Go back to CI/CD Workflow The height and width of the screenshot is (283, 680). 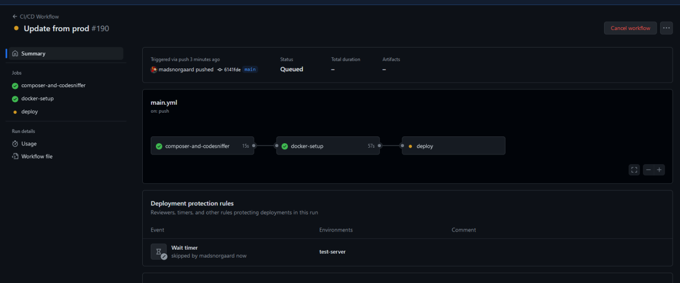coord(35,16)
